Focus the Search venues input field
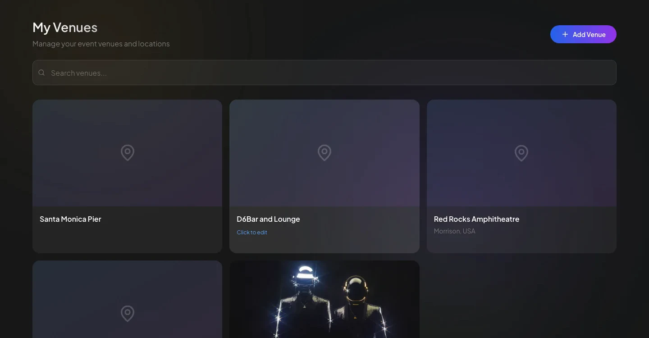This screenshot has width=649, height=338. point(324,73)
